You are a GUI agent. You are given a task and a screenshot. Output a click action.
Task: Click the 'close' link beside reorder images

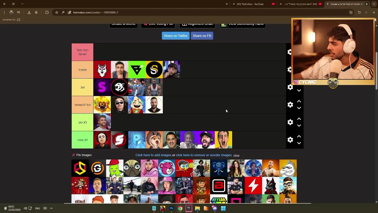tap(236, 155)
